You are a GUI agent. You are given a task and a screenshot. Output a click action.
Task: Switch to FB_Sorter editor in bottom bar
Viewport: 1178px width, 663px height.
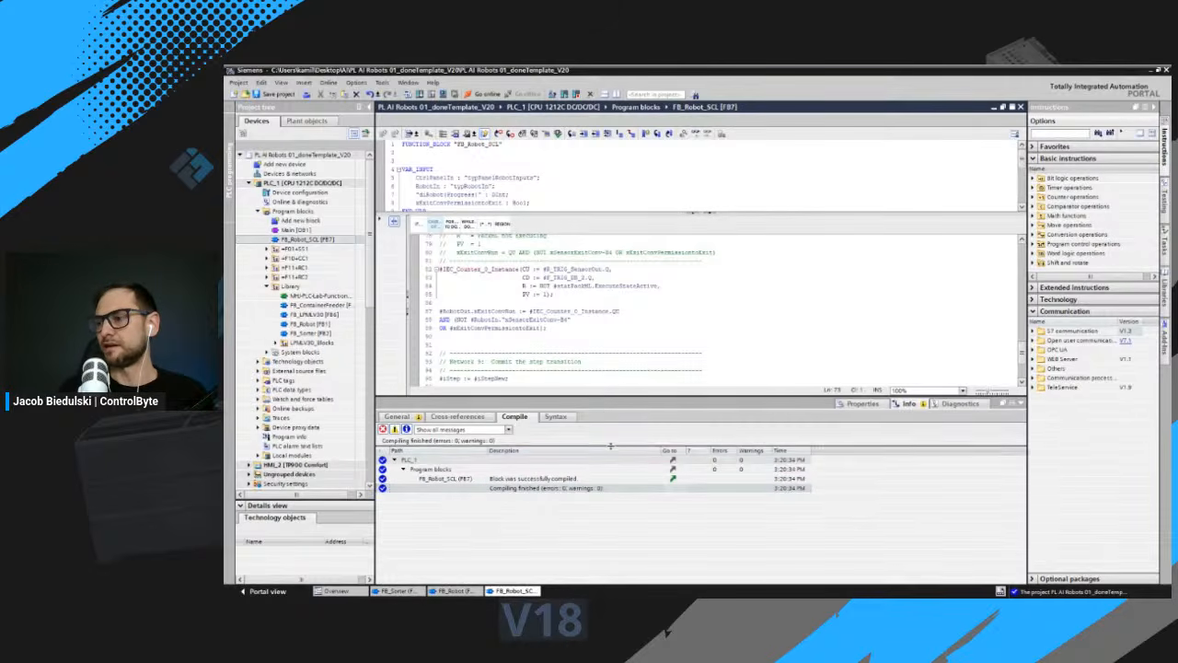coord(398,591)
